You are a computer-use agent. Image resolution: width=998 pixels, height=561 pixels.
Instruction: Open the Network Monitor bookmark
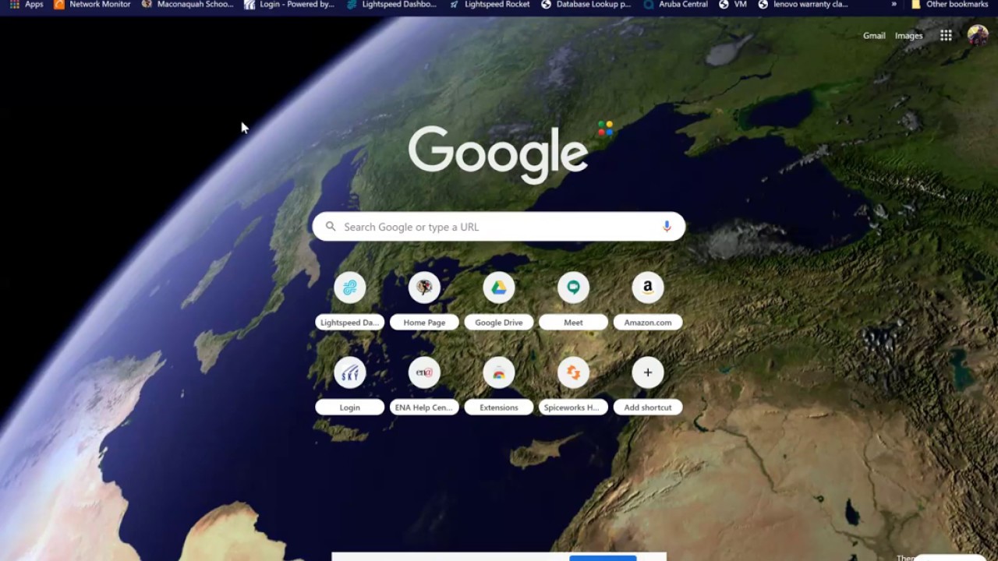(92, 5)
